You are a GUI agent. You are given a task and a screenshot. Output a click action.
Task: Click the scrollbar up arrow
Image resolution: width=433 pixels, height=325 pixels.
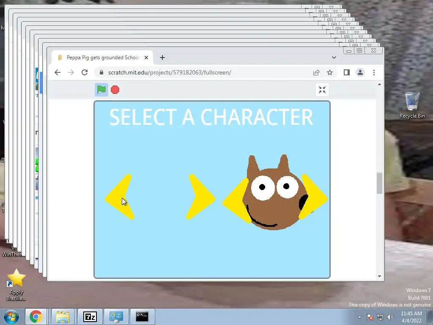(x=379, y=84)
